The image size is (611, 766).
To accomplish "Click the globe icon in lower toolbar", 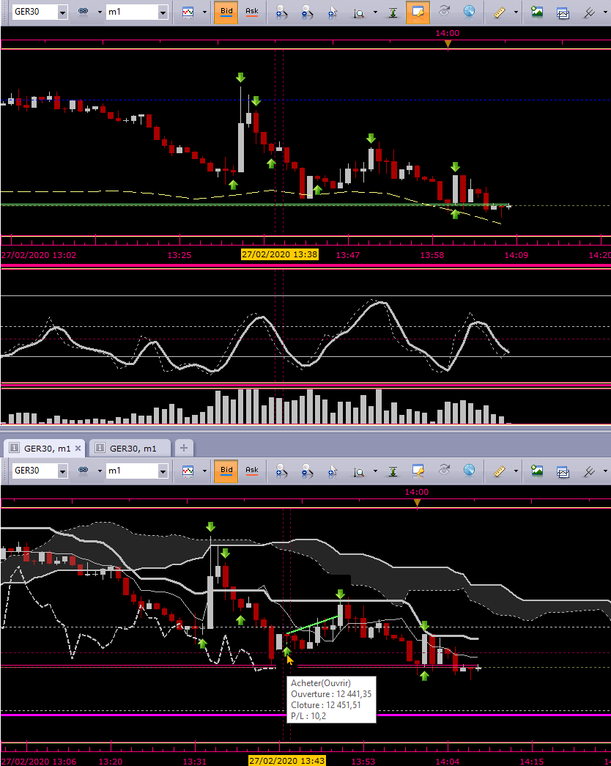I will pos(470,471).
